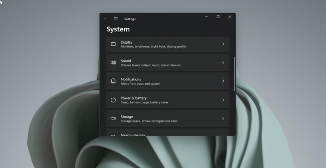Click 'Alerts from apps and system' text
The image size is (326, 168).
(141, 84)
